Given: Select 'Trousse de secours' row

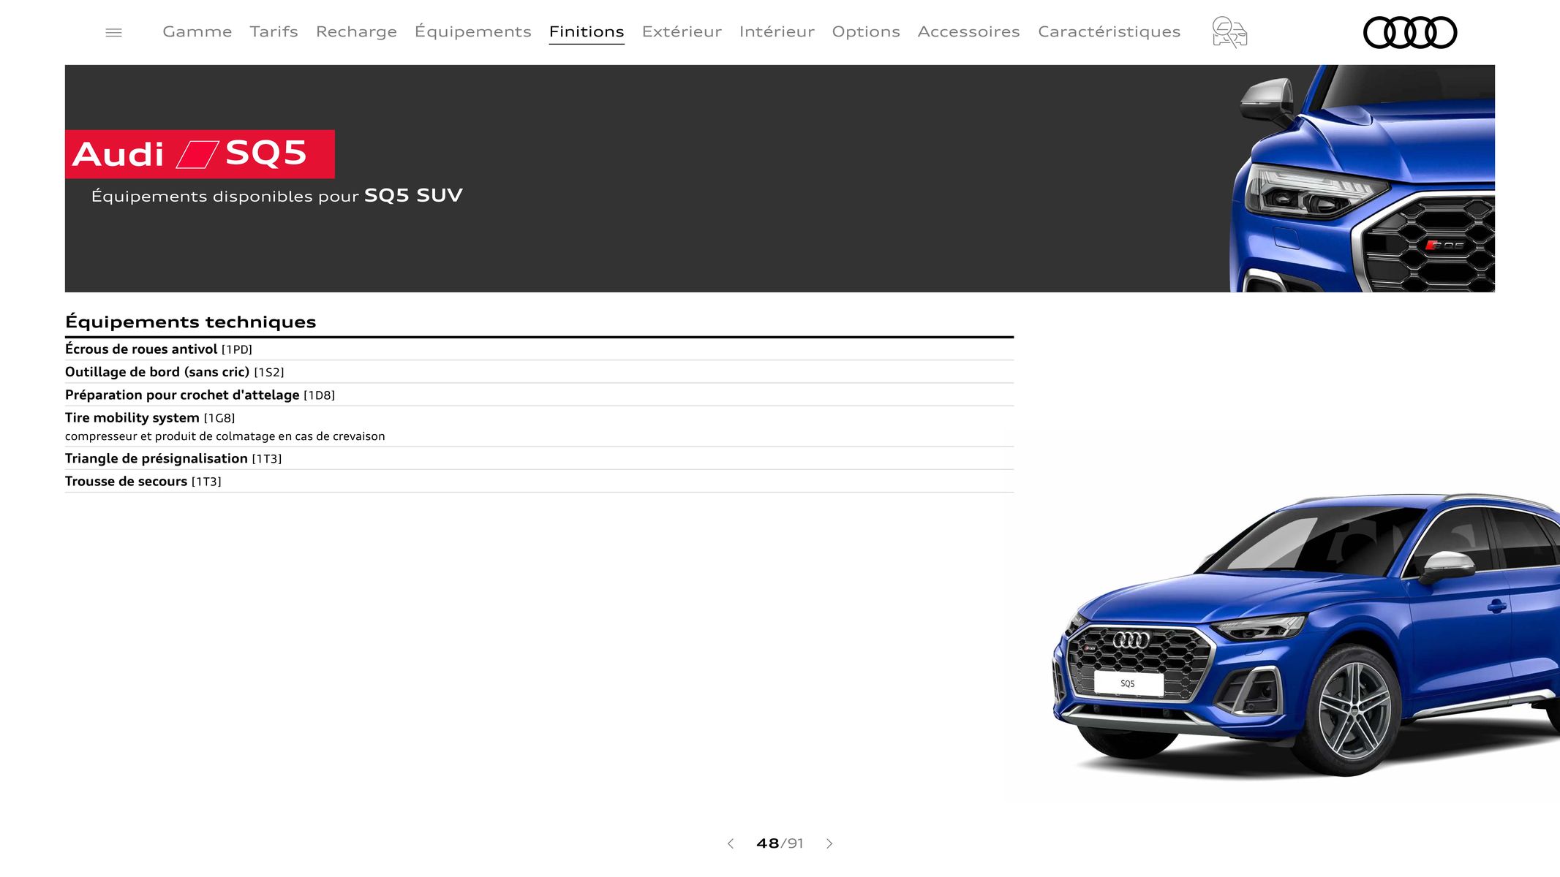Looking at the screenshot, I should (x=539, y=481).
